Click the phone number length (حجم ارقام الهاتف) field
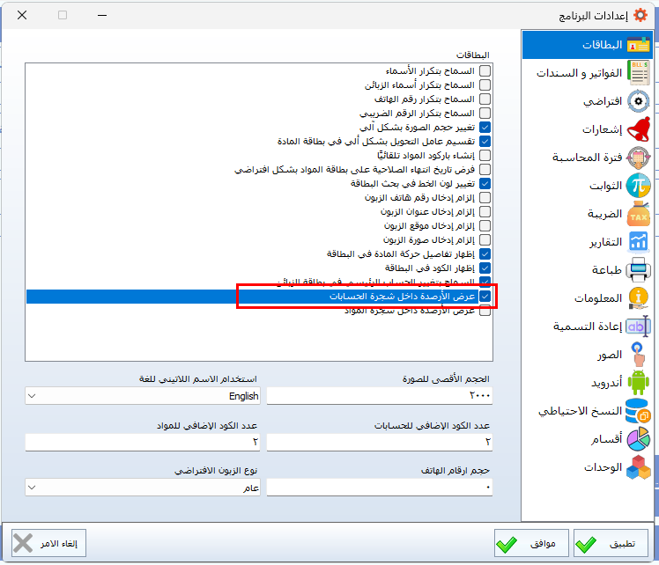659x565 pixels. coord(379,488)
